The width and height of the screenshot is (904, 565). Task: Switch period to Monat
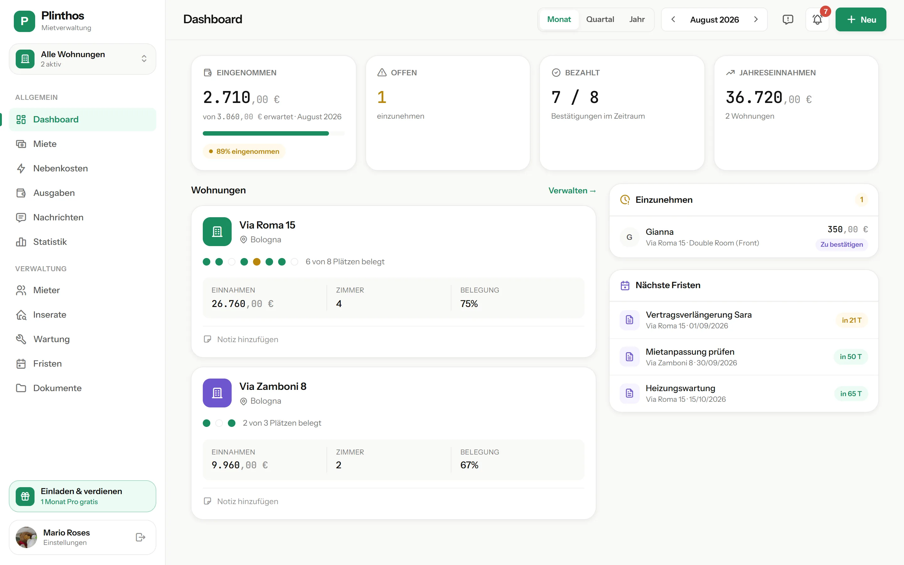[x=559, y=19]
